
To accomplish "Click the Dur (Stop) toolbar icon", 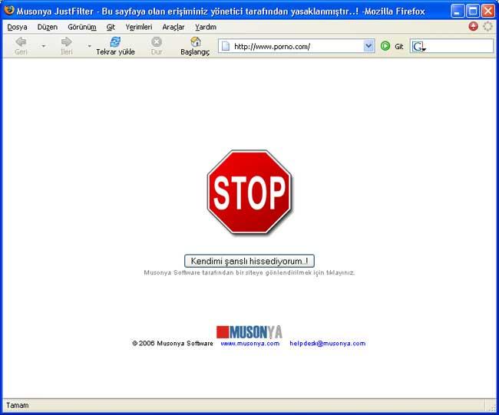I will (x=157, y=41).
